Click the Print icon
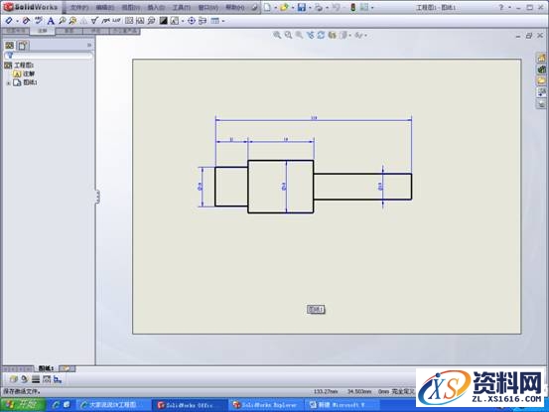Viewport: 549px width, 412px height. [x=319, y=7]
